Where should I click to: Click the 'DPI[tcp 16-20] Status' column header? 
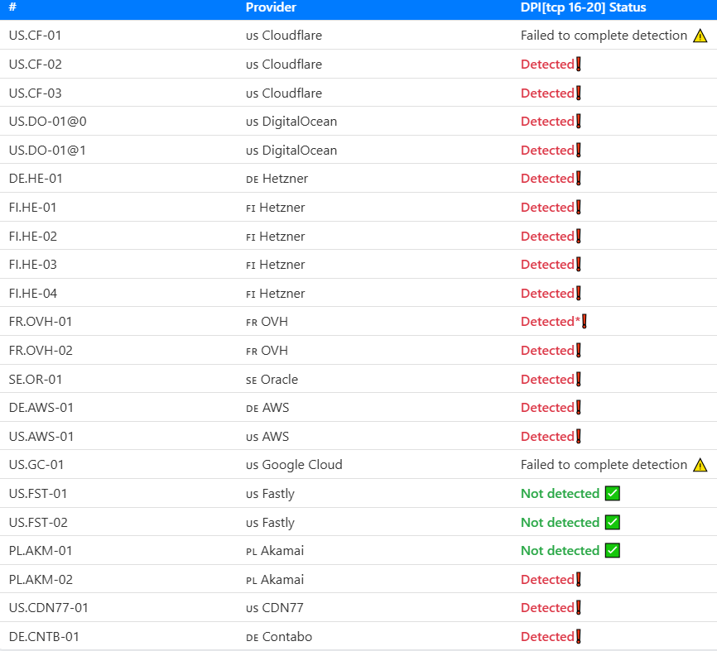pos(583,7)
